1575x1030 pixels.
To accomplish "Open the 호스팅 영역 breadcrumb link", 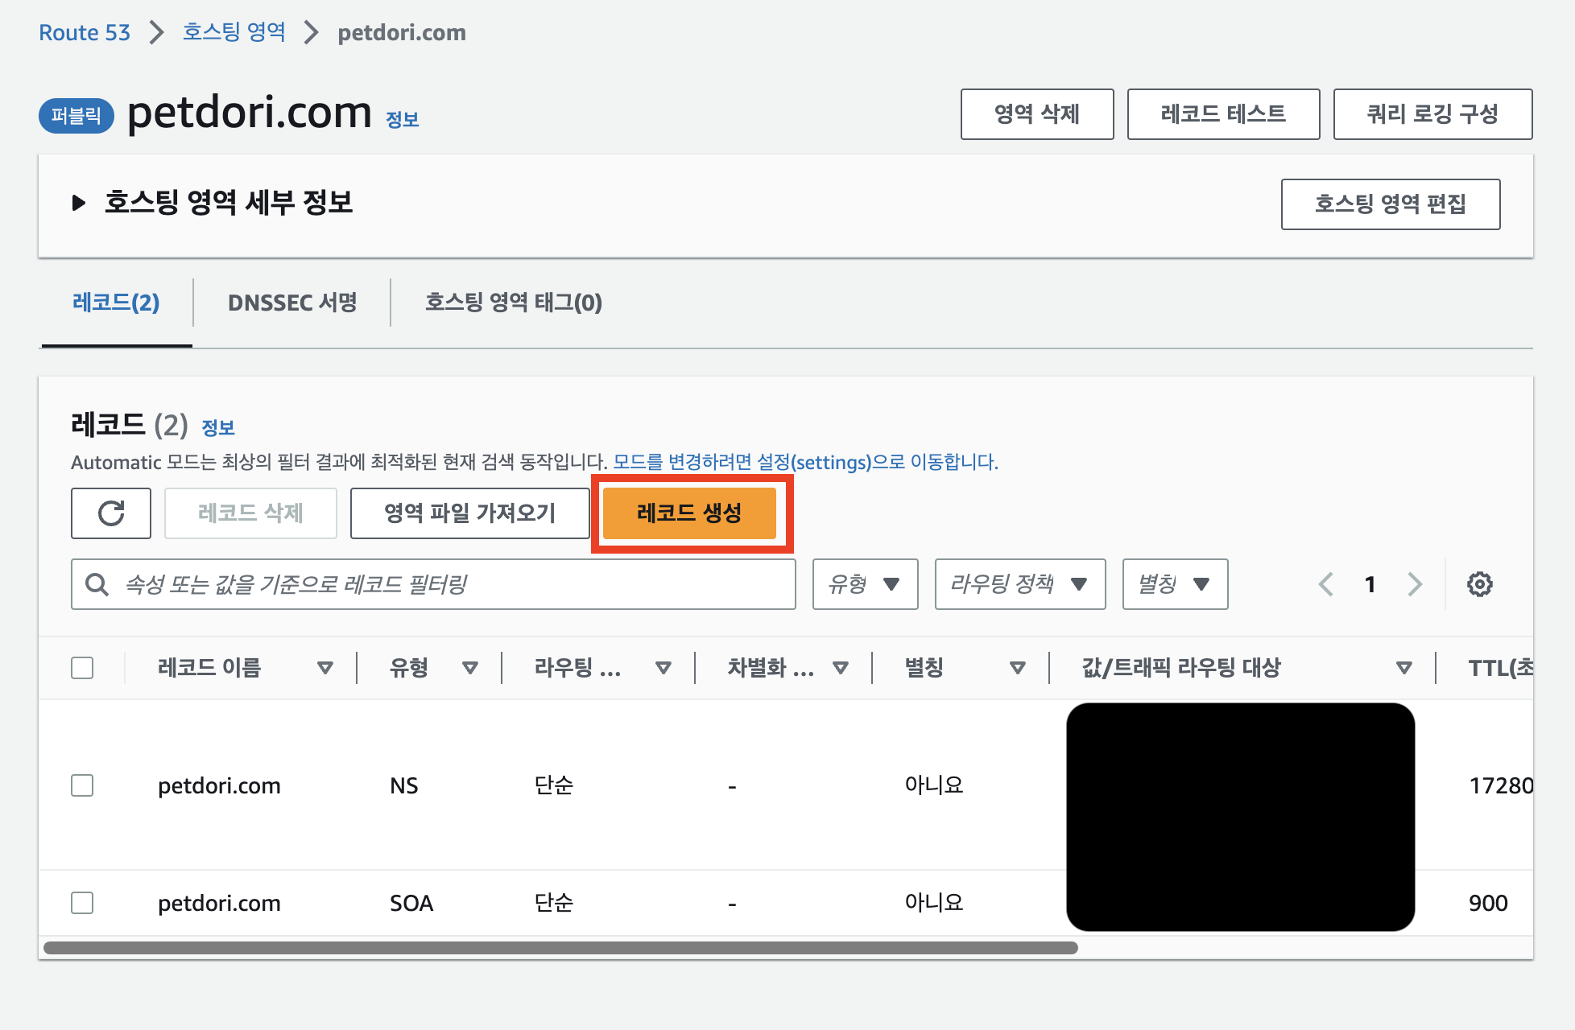I will tap(234, 32).
